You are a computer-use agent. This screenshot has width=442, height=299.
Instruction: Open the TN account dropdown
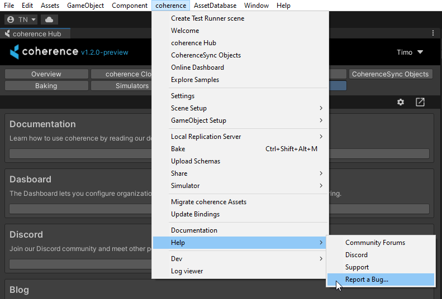(21, 20)
